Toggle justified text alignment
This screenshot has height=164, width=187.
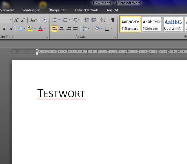click(x=75, y=29)
